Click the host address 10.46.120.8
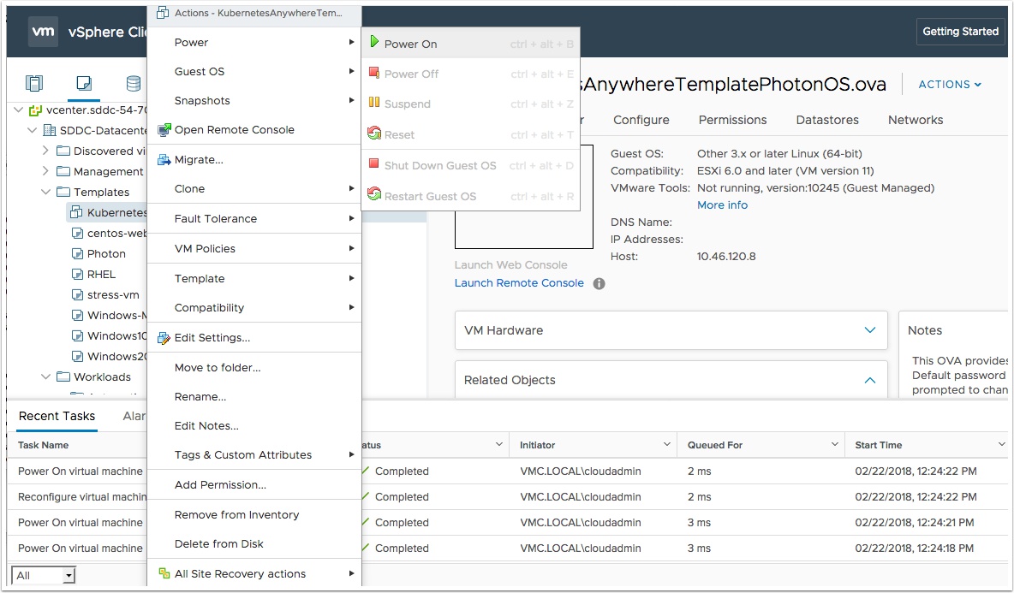The image size is (1014, 593). (726, 257)
